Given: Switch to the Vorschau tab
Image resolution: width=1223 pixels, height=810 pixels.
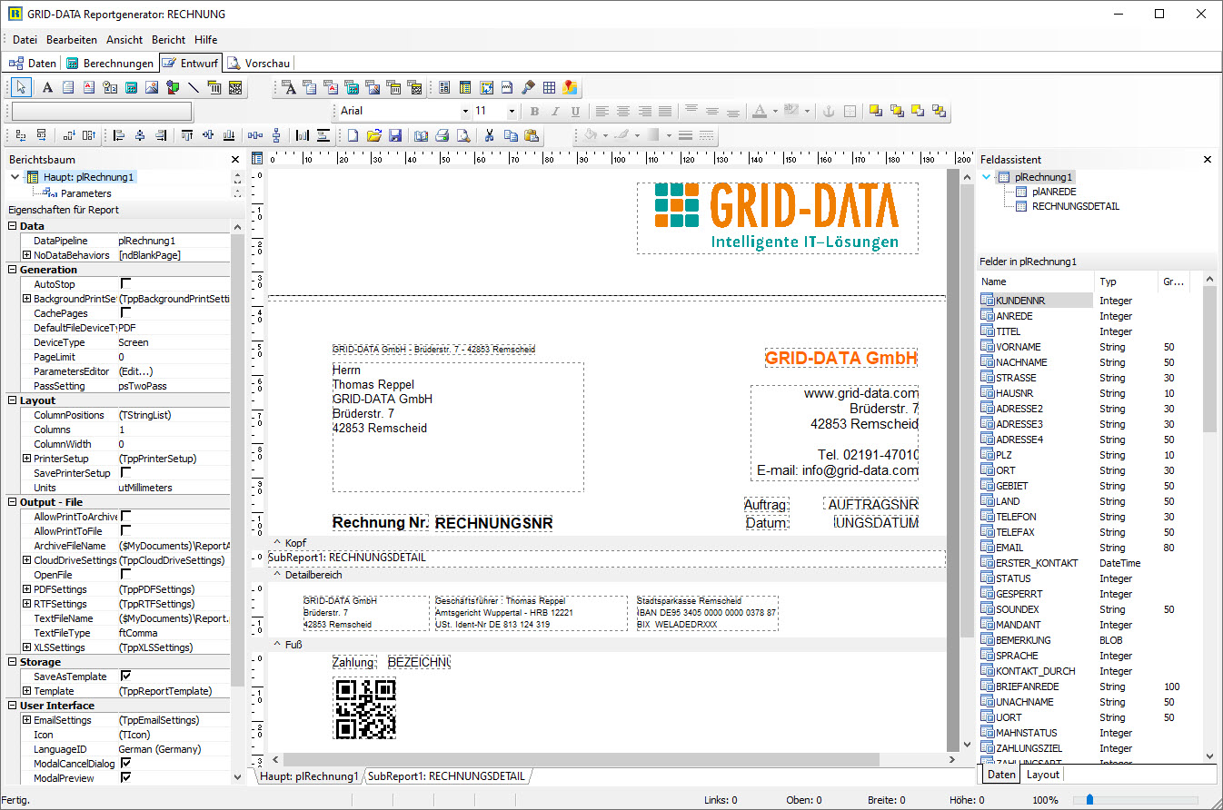Looking at the screenshot, I should click(259, 64).
